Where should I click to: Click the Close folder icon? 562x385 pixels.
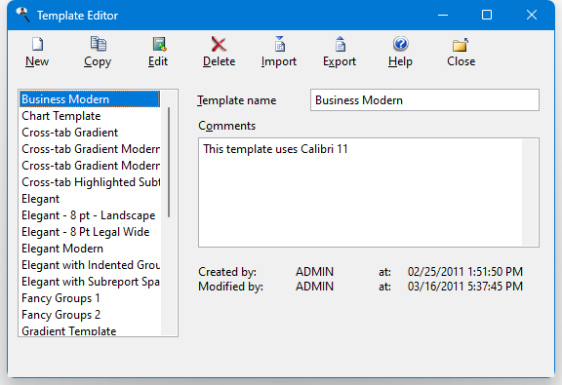point(461,45)
